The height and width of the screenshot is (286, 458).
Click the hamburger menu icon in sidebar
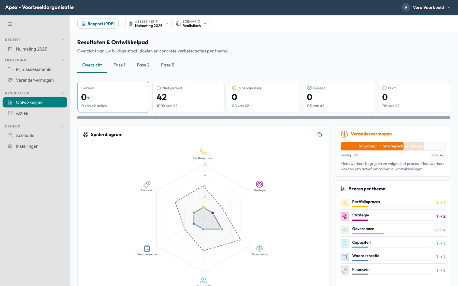10,24
